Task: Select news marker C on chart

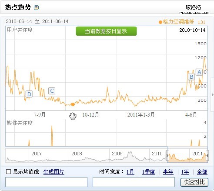Action: 52,91
